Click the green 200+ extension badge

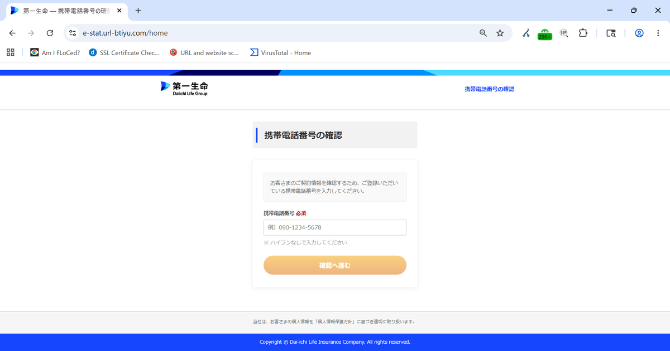(x=545, y=34)
